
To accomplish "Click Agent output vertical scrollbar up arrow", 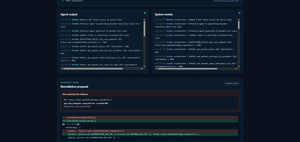I will pyautogui.click(x=144, y=19).
